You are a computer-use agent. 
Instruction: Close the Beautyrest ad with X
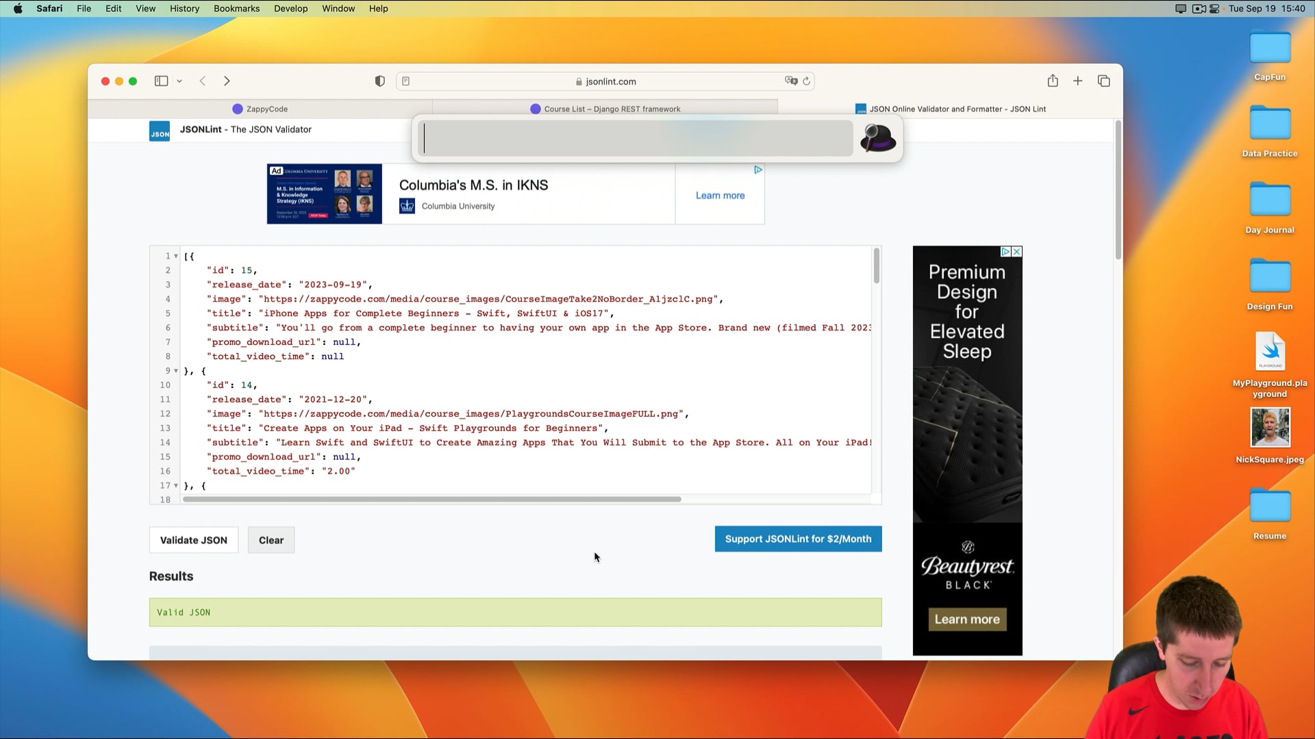point(1017,252)
